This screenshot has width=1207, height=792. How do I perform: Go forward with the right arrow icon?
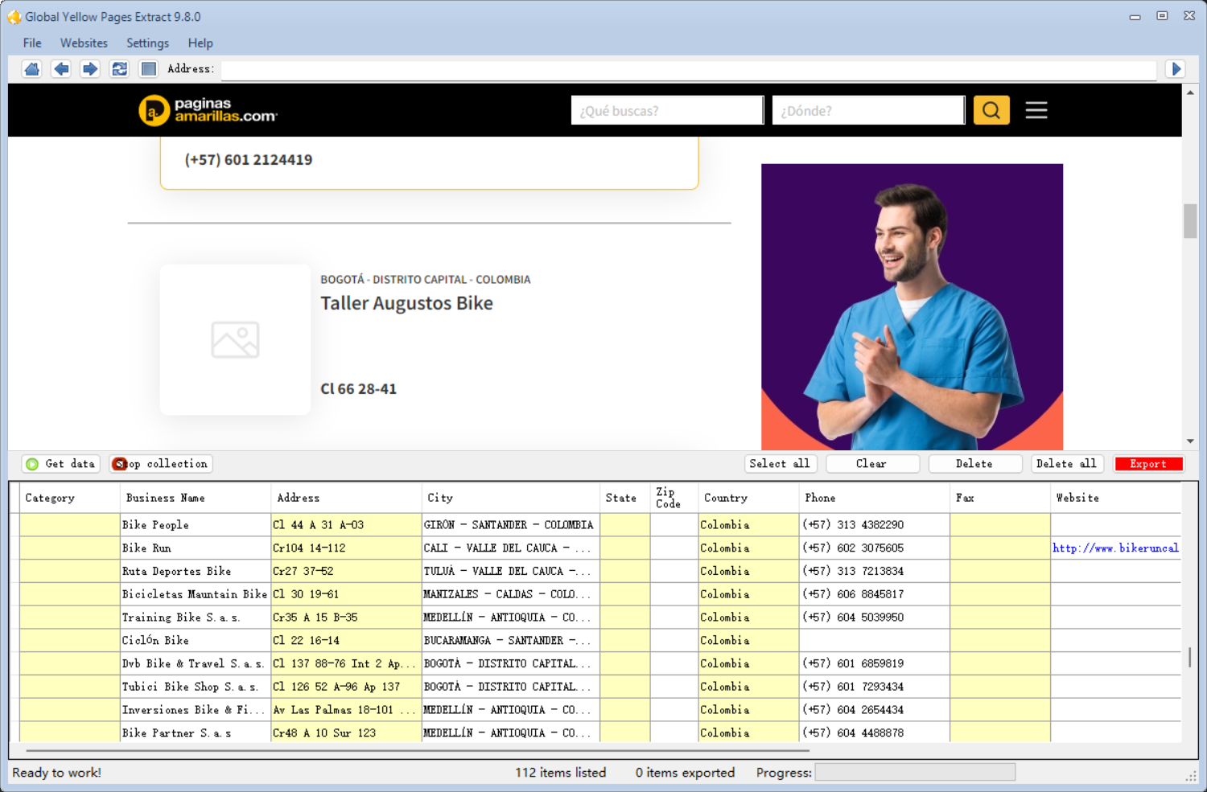[x=90, y=69]
